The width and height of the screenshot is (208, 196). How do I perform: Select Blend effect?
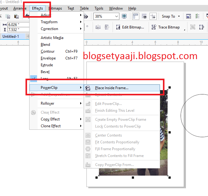tap(45, 45)
